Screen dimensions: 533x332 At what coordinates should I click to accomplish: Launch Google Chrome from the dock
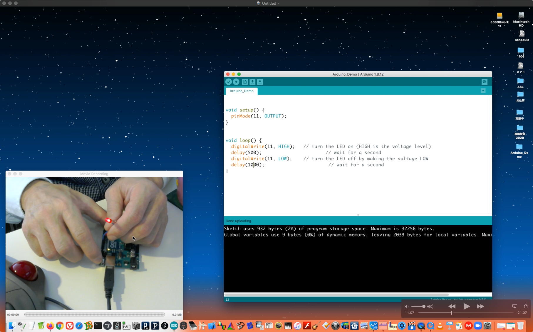(60, 326)
